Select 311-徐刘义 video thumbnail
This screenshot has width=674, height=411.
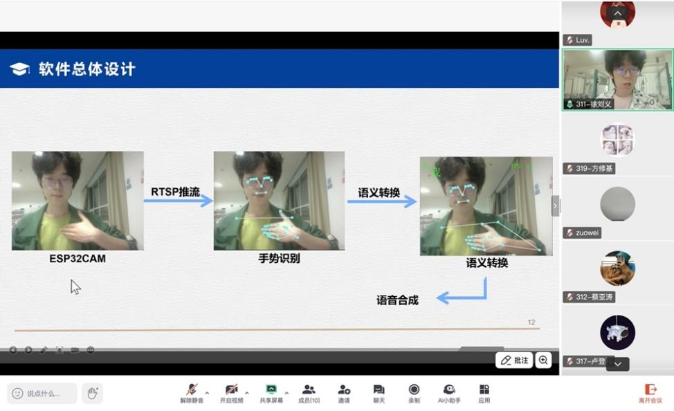point(617,79)
